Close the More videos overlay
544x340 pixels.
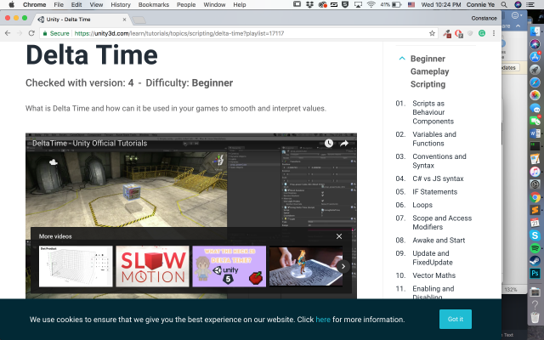coord(339,236)
